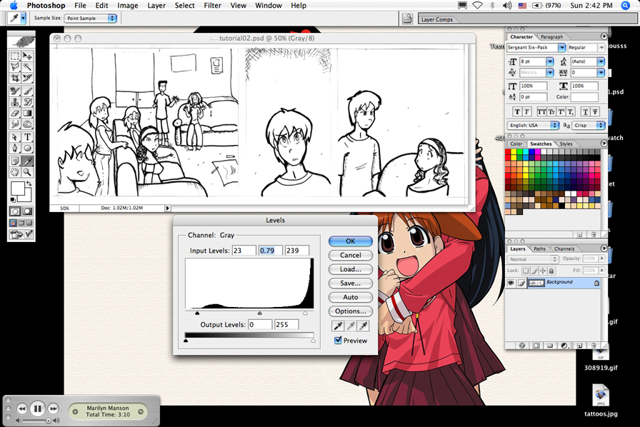Uncheck the Preview checkbox in Levels
This screenshot has width=640, height=427.
(x=338, y=340)
